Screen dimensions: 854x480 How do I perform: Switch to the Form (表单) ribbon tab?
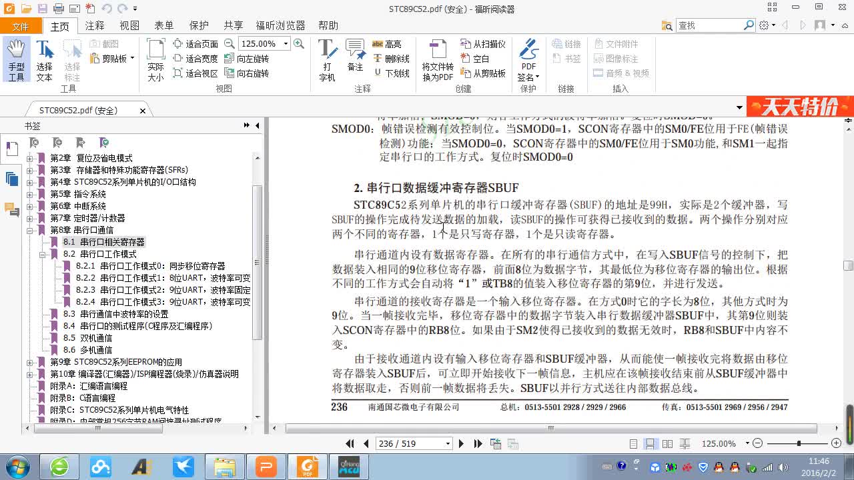coord(164,25)
